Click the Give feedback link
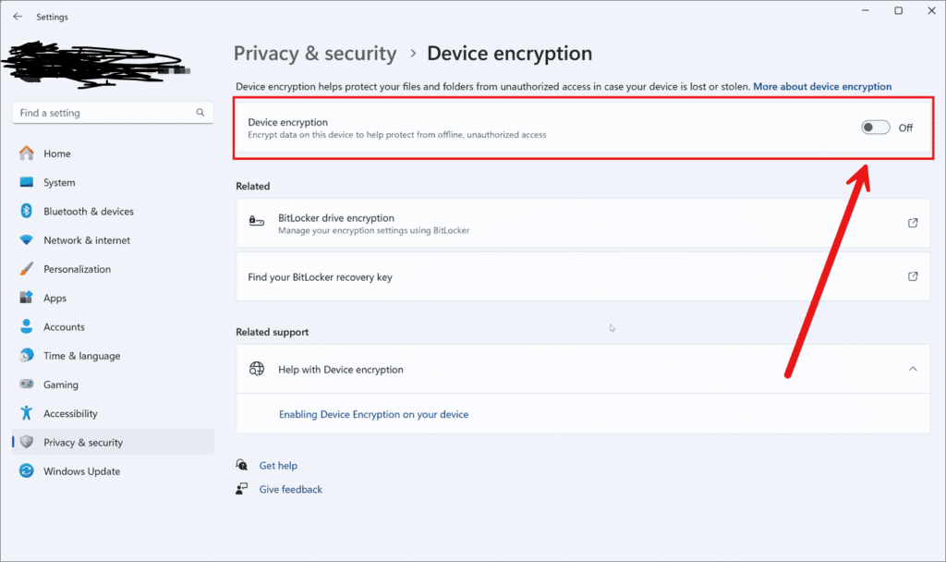The image size is (946, 562). 290,490
